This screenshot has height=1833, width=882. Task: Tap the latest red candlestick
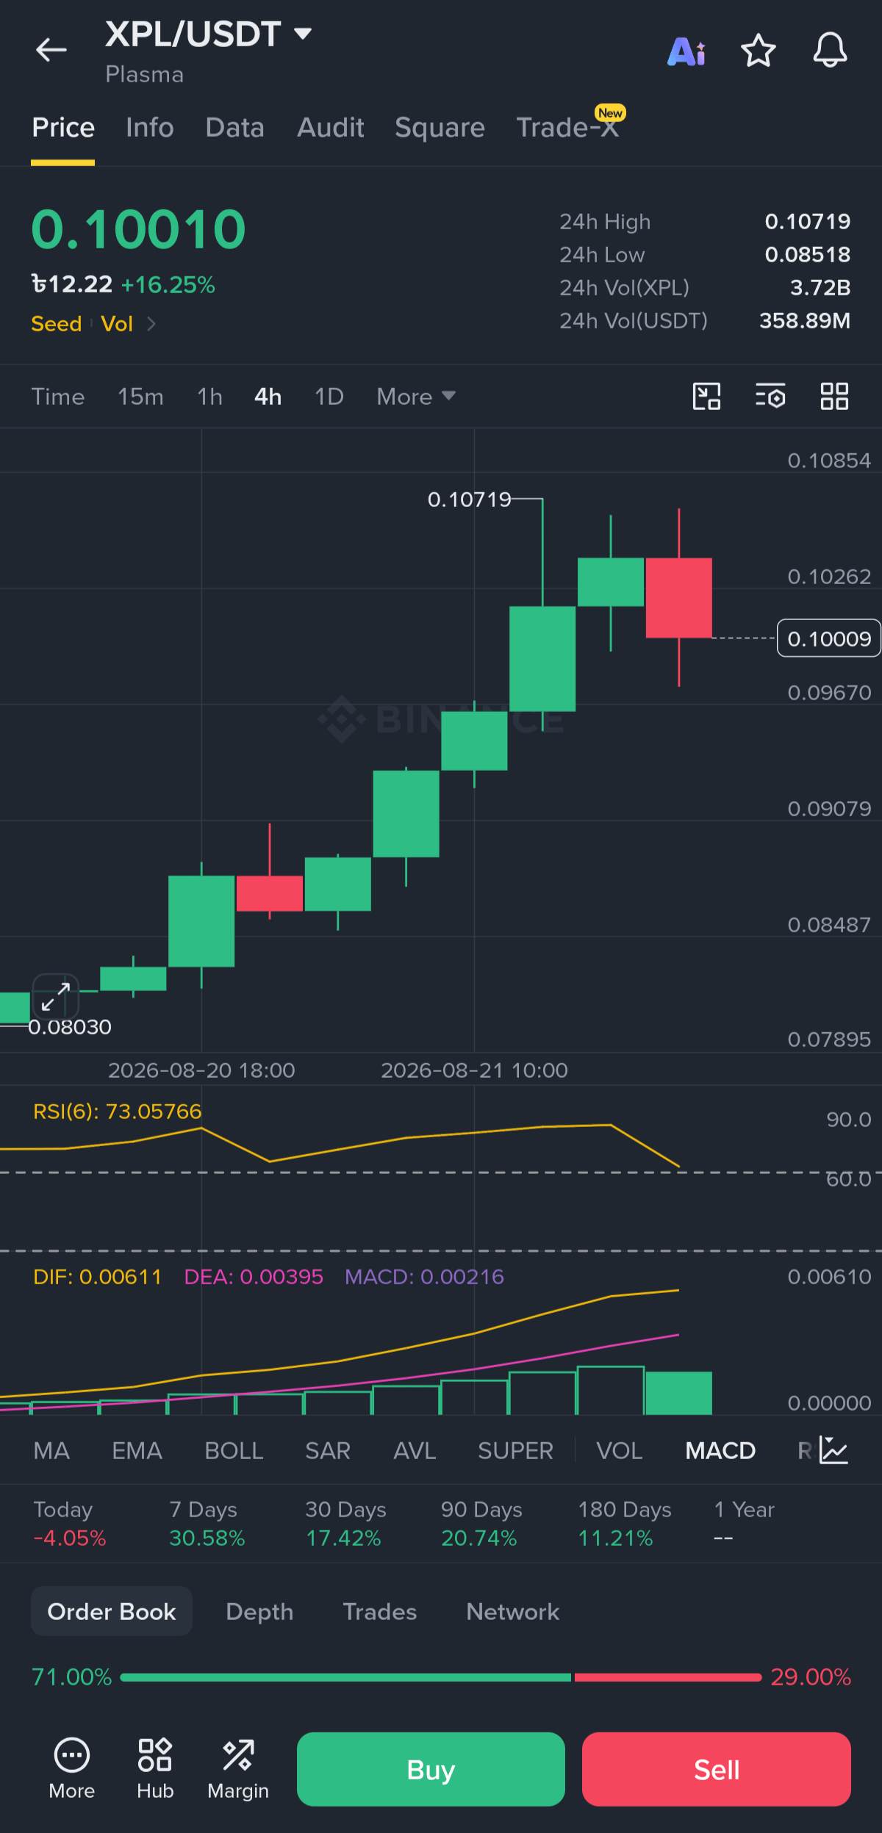click(x=678, y=597)
